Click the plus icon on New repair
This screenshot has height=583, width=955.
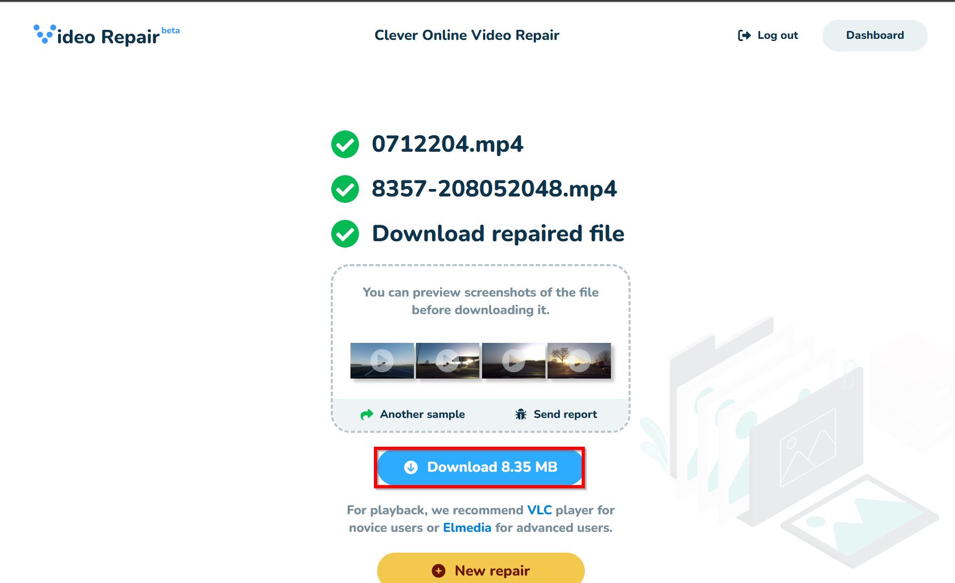pyautogui.click(x=438, y=571)
